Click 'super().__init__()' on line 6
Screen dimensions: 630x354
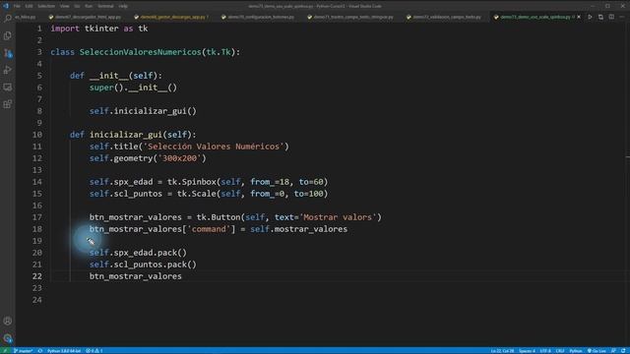tap(133, 88)
